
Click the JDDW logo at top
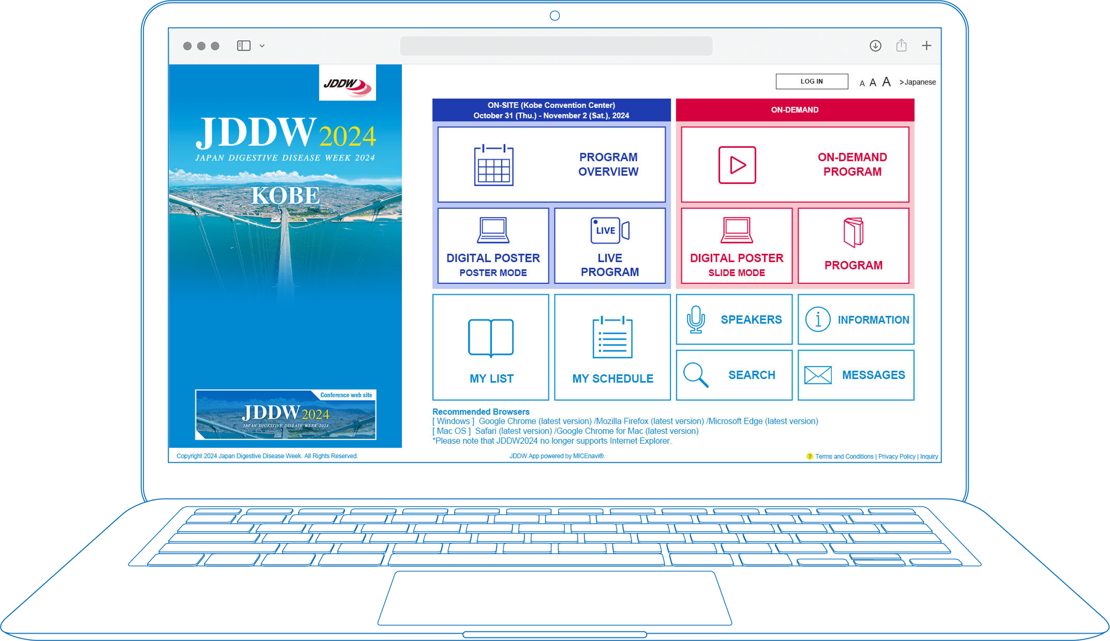(x=347, y=83)
